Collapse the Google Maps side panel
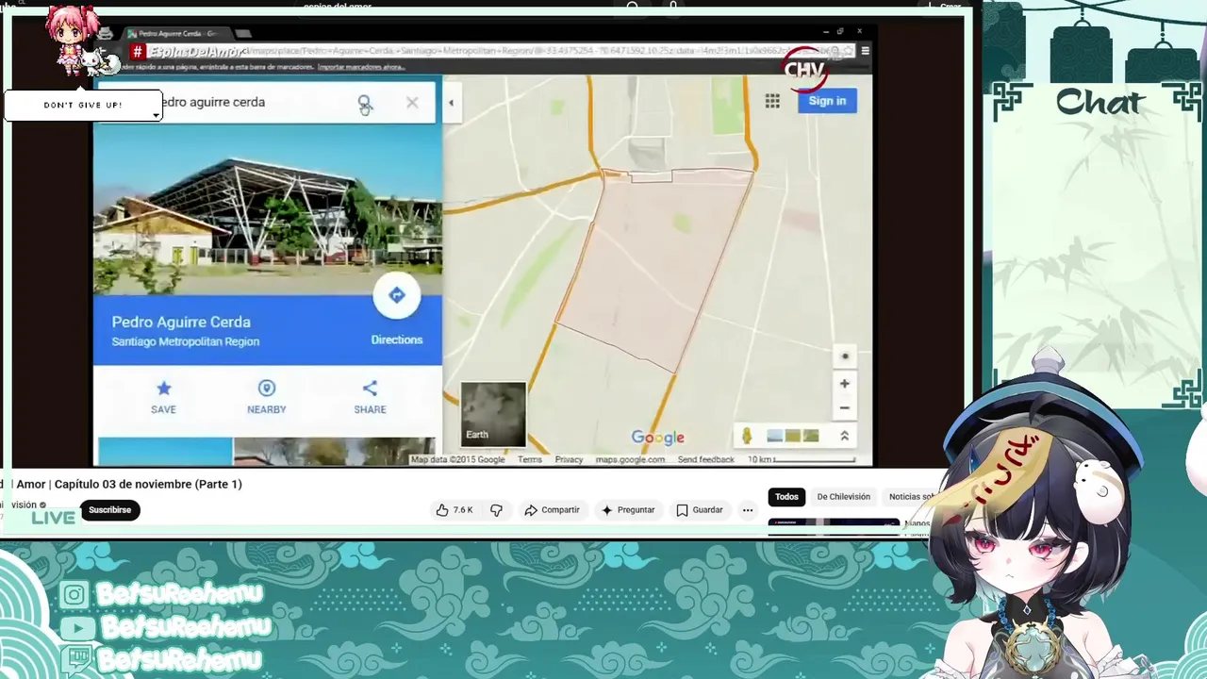This screenshot has width=1207, height=679. coord(451,103)
